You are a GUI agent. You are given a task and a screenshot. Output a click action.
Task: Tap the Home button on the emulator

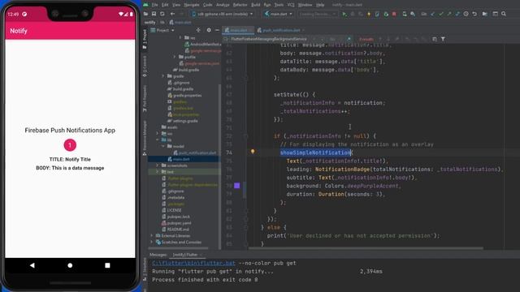tap(70, 265)
